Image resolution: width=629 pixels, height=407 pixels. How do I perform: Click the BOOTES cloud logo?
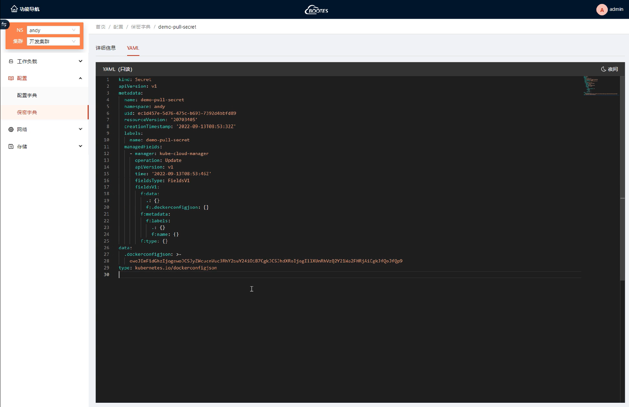[316, 9]
